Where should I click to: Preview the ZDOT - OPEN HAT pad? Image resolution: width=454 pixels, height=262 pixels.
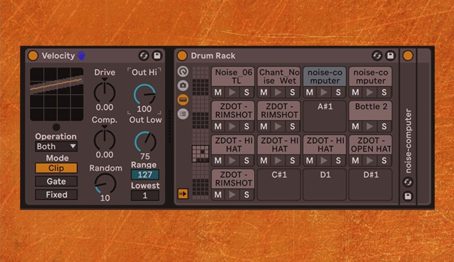coord(370,161)
